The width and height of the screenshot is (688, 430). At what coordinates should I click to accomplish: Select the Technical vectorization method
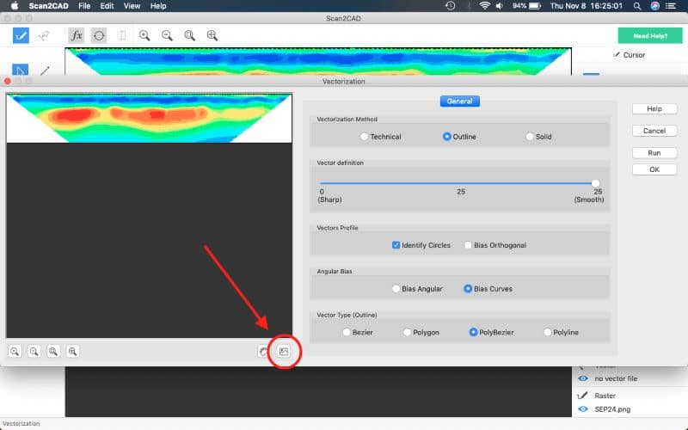click(365, 137)
